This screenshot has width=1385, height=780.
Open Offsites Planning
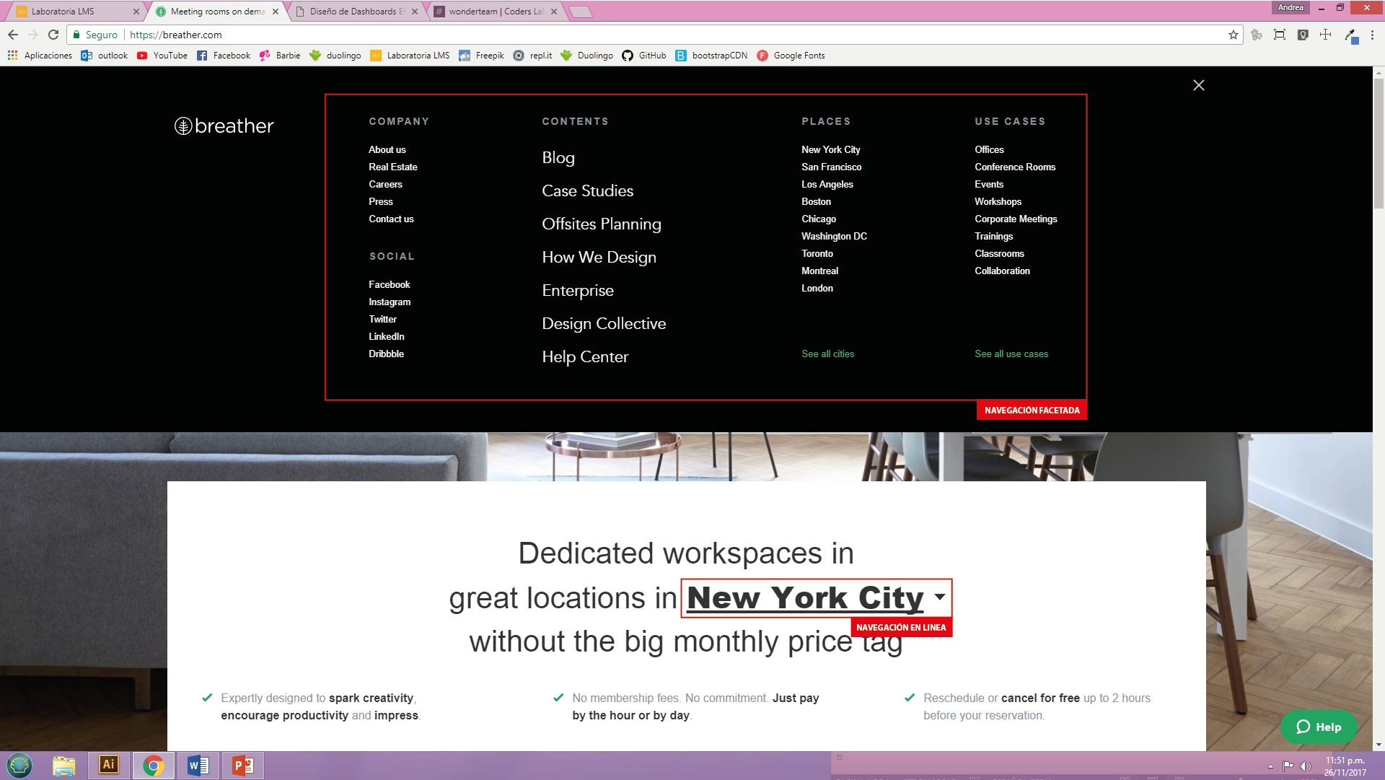pos(601,224)
